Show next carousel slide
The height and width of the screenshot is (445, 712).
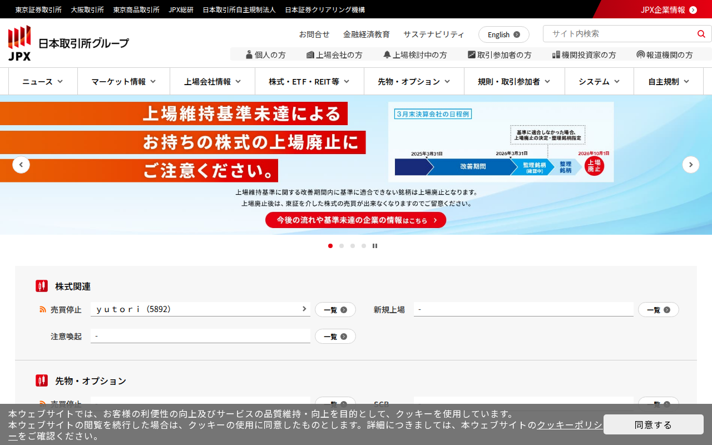coord(691,165)
